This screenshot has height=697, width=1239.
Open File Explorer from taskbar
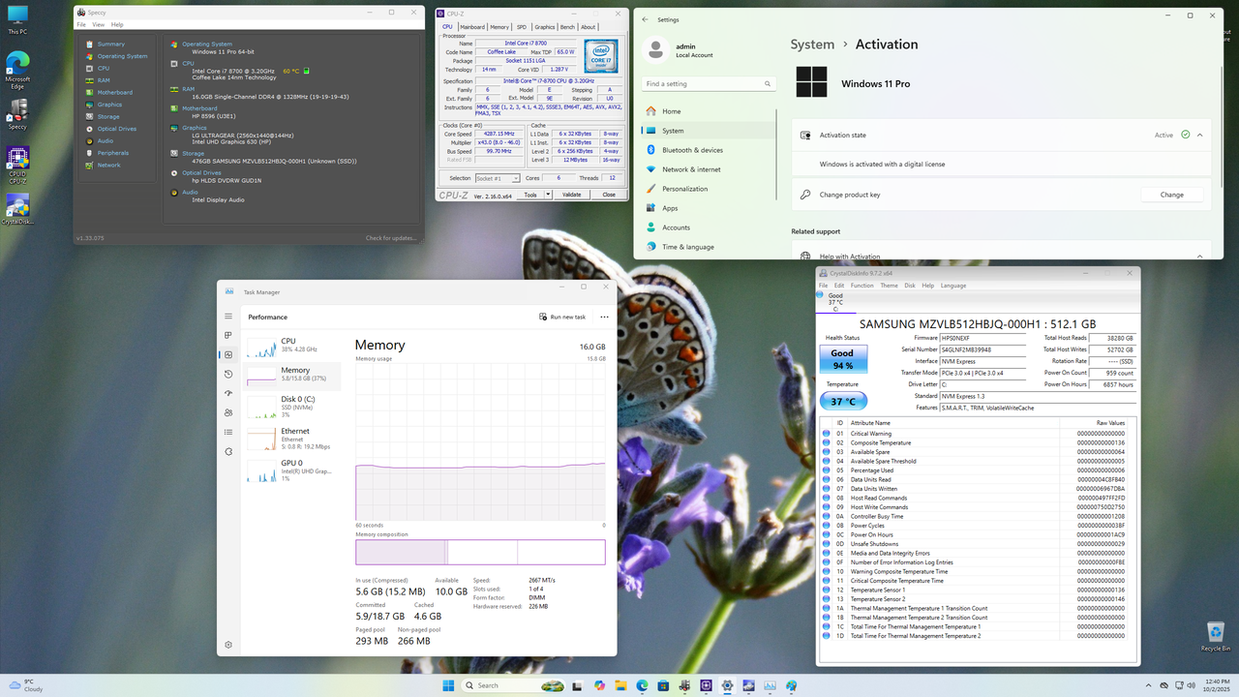(620, 685)
